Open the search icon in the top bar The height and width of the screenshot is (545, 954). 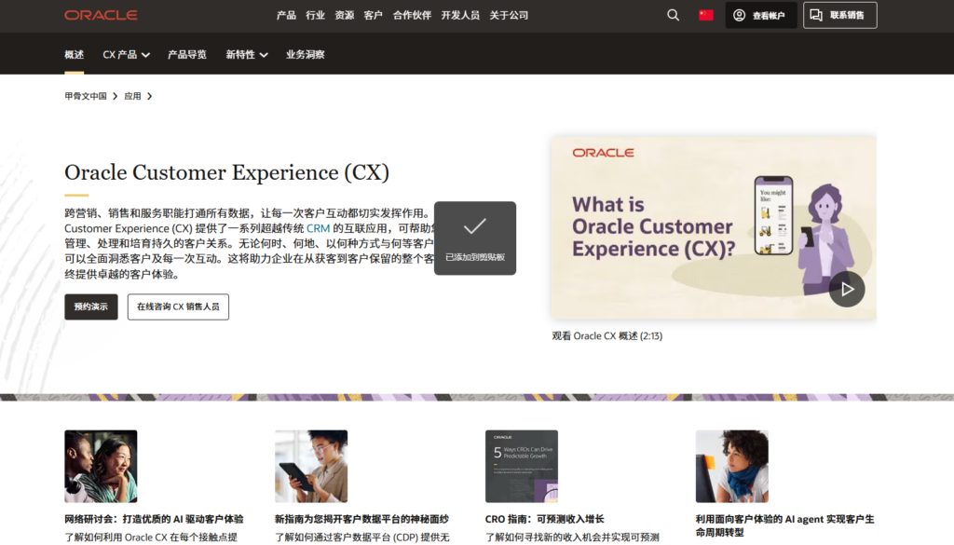[x=673, y=15]
